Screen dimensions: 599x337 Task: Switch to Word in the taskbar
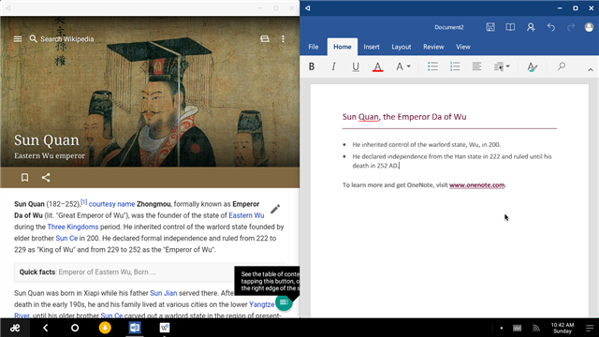pyautogui.click(x=135, y=328)
